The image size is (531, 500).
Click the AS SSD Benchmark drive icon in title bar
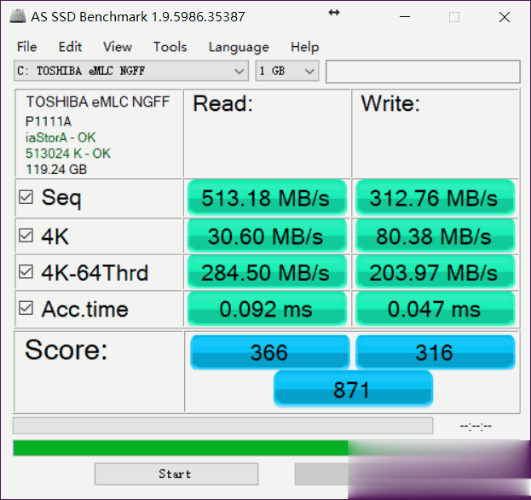tap(18, 16)
